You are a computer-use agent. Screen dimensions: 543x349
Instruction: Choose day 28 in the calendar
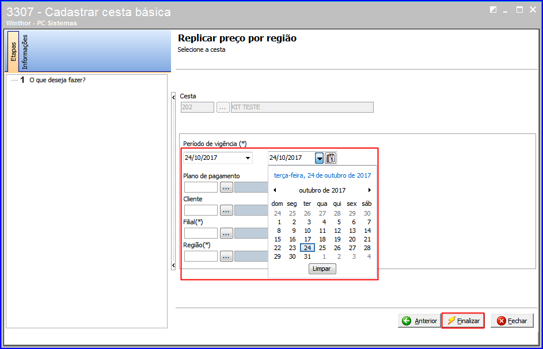(x=367, y=248)
